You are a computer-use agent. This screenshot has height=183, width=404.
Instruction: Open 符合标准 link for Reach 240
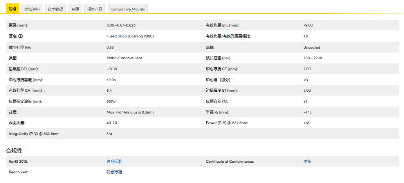114,172
